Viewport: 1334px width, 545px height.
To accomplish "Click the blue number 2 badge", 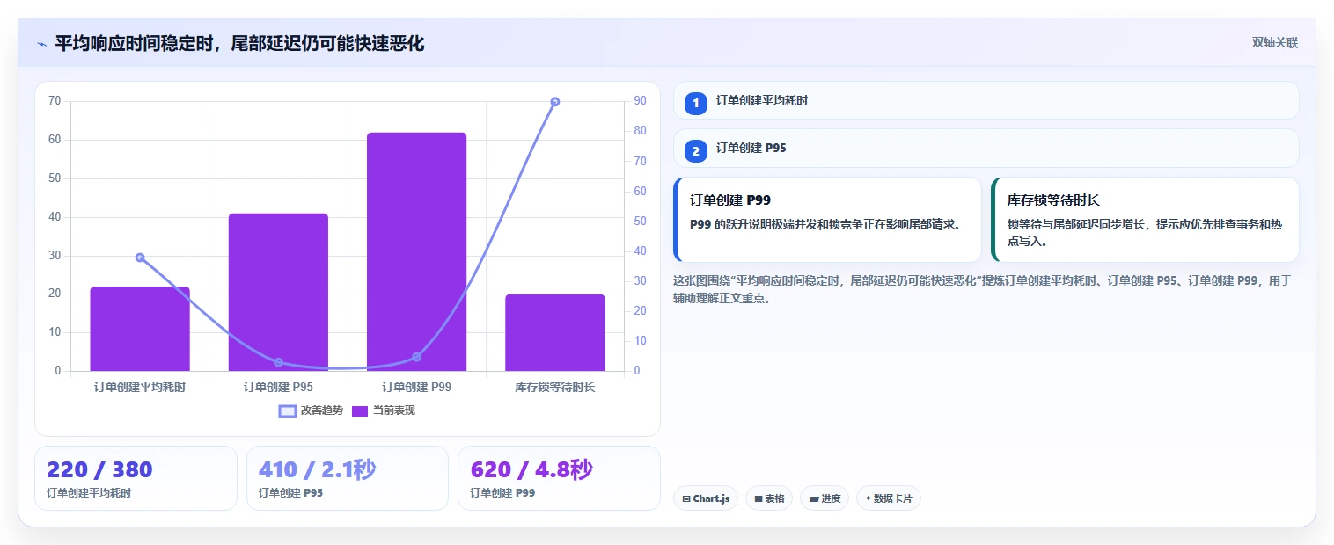I will coord(696,151).
